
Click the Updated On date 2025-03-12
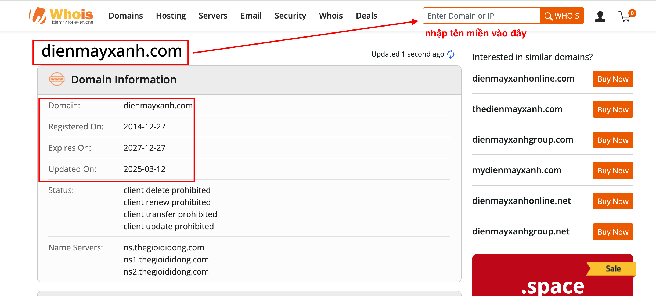pyautogui.click(x=145, y=169)
